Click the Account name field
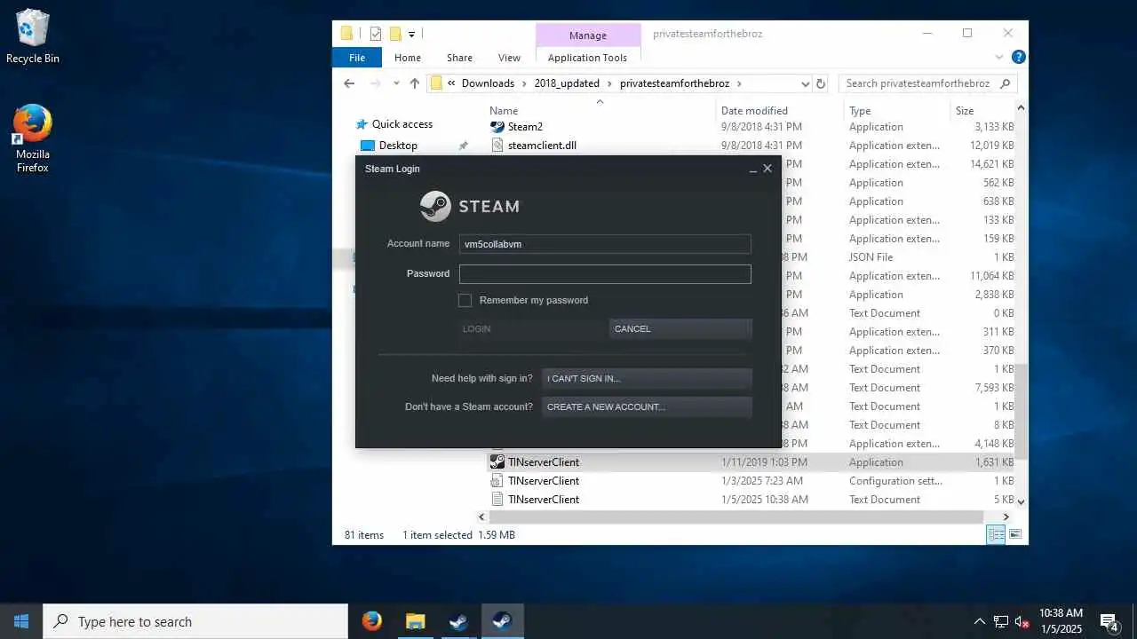 tap(605, 244)
